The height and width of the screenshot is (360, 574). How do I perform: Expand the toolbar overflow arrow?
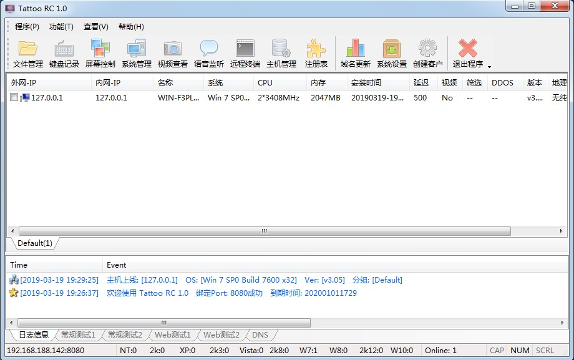tap(489, 67)
